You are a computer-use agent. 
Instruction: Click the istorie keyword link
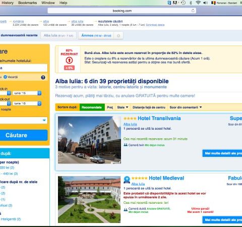105,87
